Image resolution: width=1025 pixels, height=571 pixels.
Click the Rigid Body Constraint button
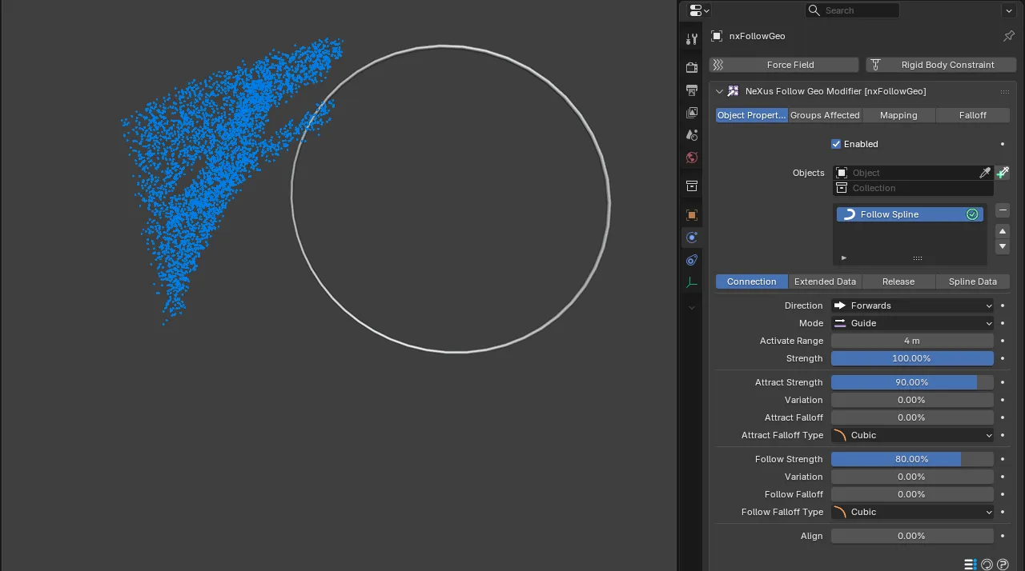click(x=941, y=65)
